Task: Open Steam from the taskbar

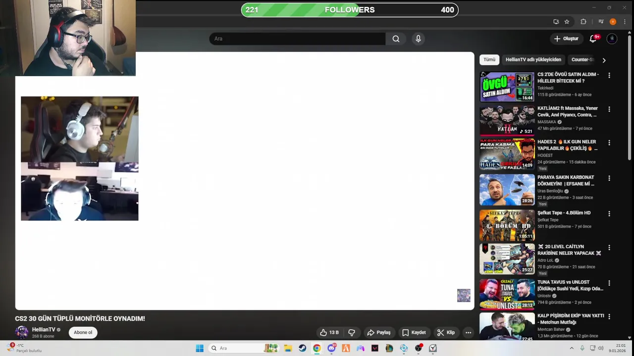Action: [302, 348]
